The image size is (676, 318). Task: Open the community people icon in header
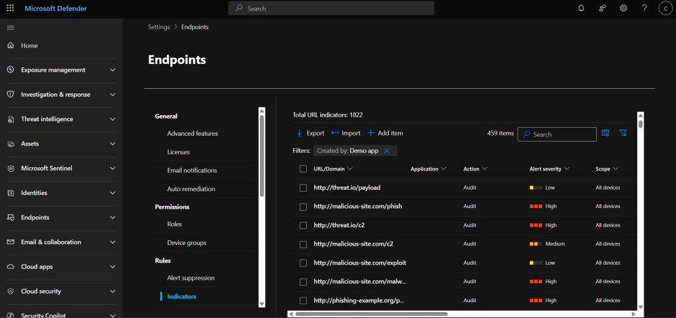tap(602, 8)
